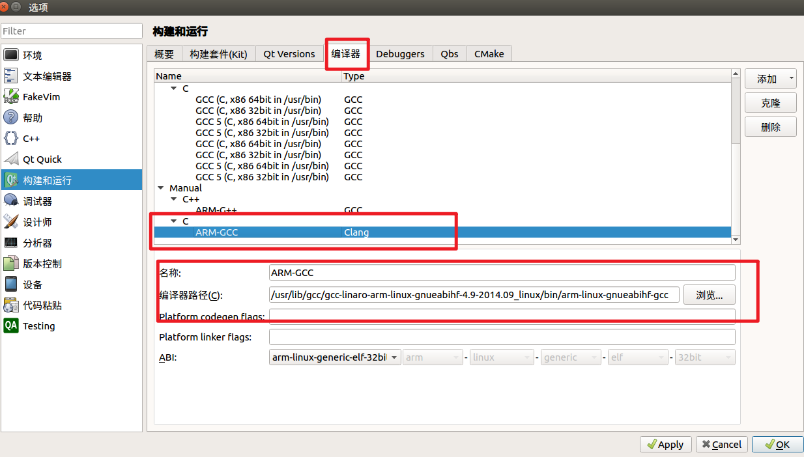Select the 帮助 sidebar icon
This screenshot has width=804, height=457.
(x=12, y=118)
